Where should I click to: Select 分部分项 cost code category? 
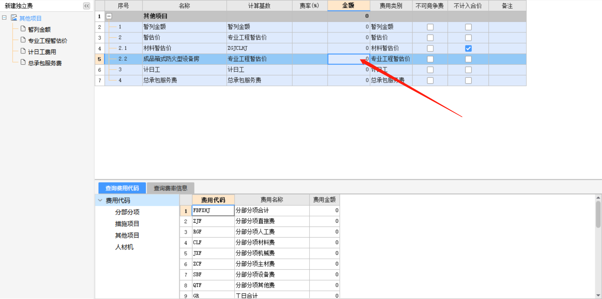(x=127, y=212)
